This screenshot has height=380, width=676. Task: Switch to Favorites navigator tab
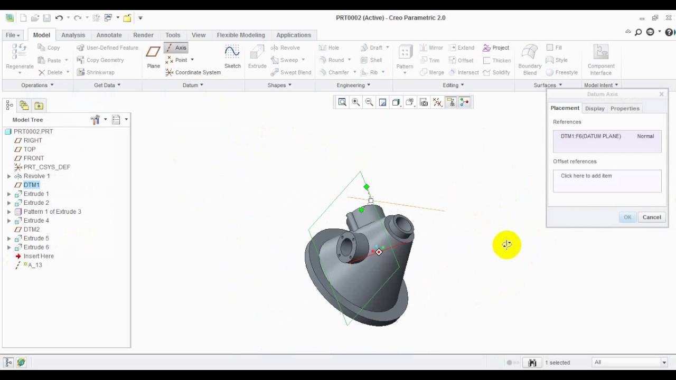[39, 106]
